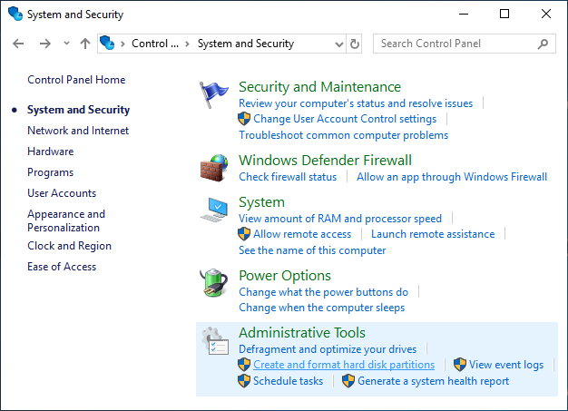Click shield icon beside View event logs
The height and width of the screenshot is (411, 568).
point(460,365)
